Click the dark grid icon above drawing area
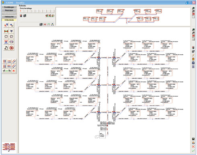Viewport: 197px width, 155px height. (x=41, y=24)
